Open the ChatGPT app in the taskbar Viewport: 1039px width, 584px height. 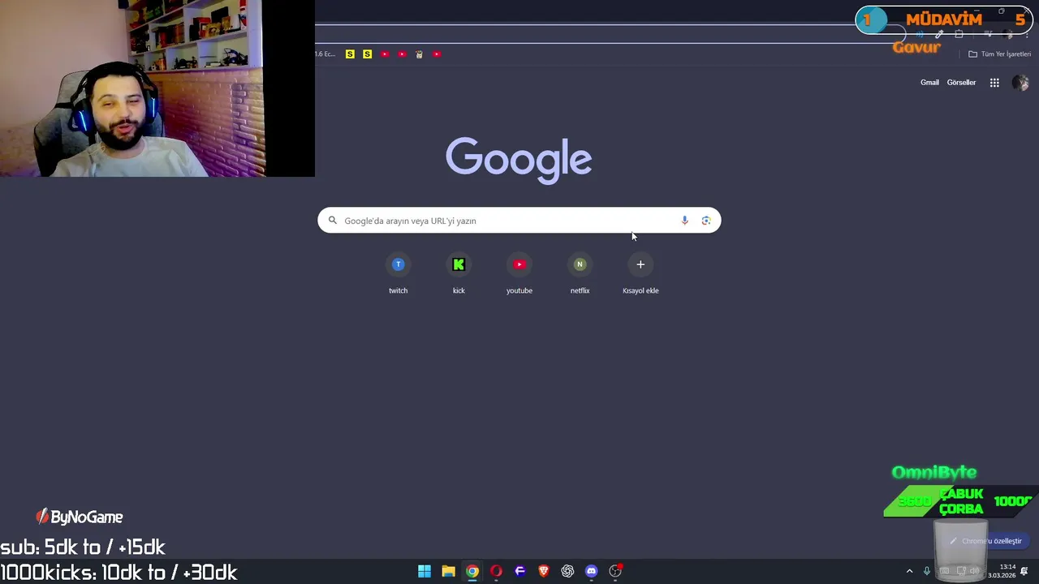pos(567,571)
